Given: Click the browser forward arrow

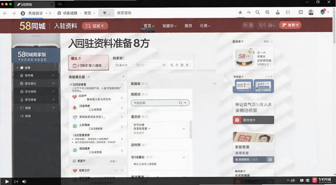Looking at the screenshot, I should [x=14, y=13].
